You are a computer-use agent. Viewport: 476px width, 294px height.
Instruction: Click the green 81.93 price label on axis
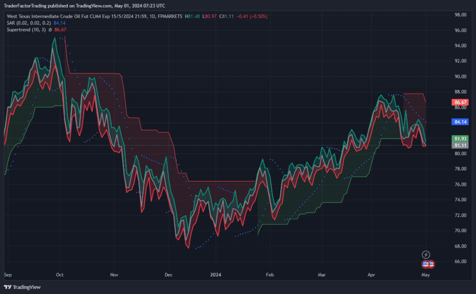pos(460,139)
